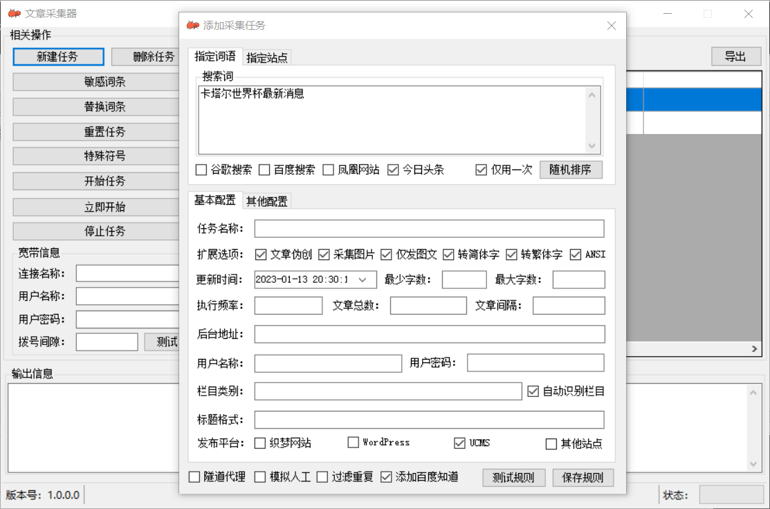Image resolution: width=770 pixels, height=509 pixels.
Task: Enable the 模拟人工 checkbox
Action: 260,477
